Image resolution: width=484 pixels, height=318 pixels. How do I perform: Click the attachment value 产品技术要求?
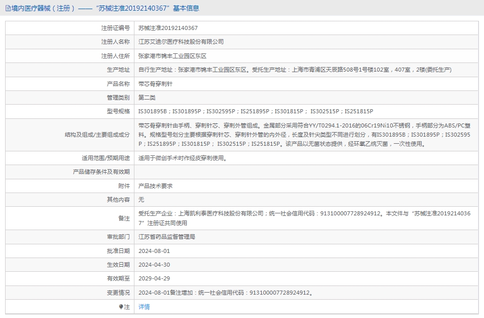click(x=155, y=186)
